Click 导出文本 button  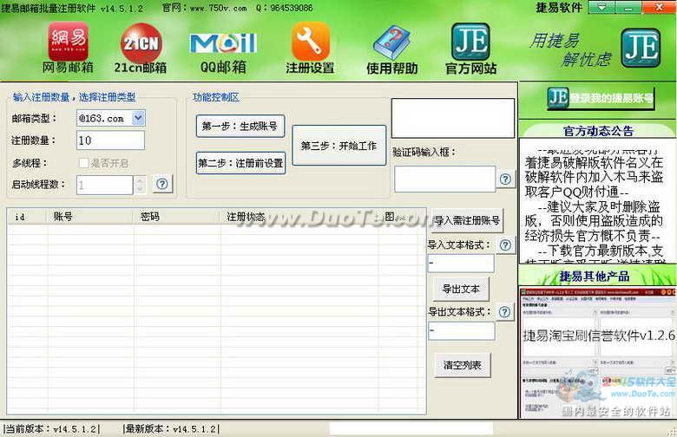coord(461,289)
